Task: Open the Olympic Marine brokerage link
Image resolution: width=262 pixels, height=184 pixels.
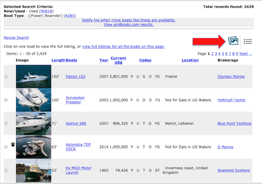Action: pyautogui.click(x=231, y=77)
